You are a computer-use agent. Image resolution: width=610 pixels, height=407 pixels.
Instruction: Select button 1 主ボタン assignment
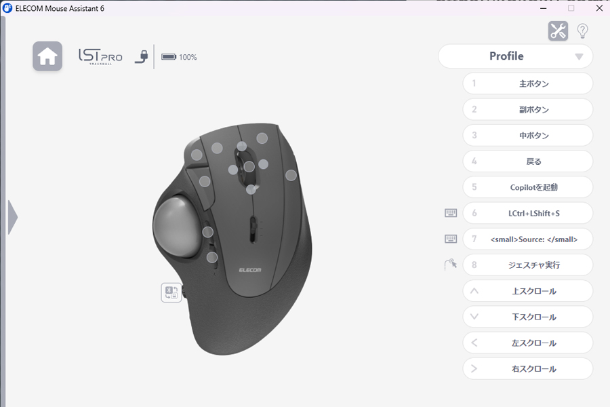pyautogui.click(x=528, y=83)
